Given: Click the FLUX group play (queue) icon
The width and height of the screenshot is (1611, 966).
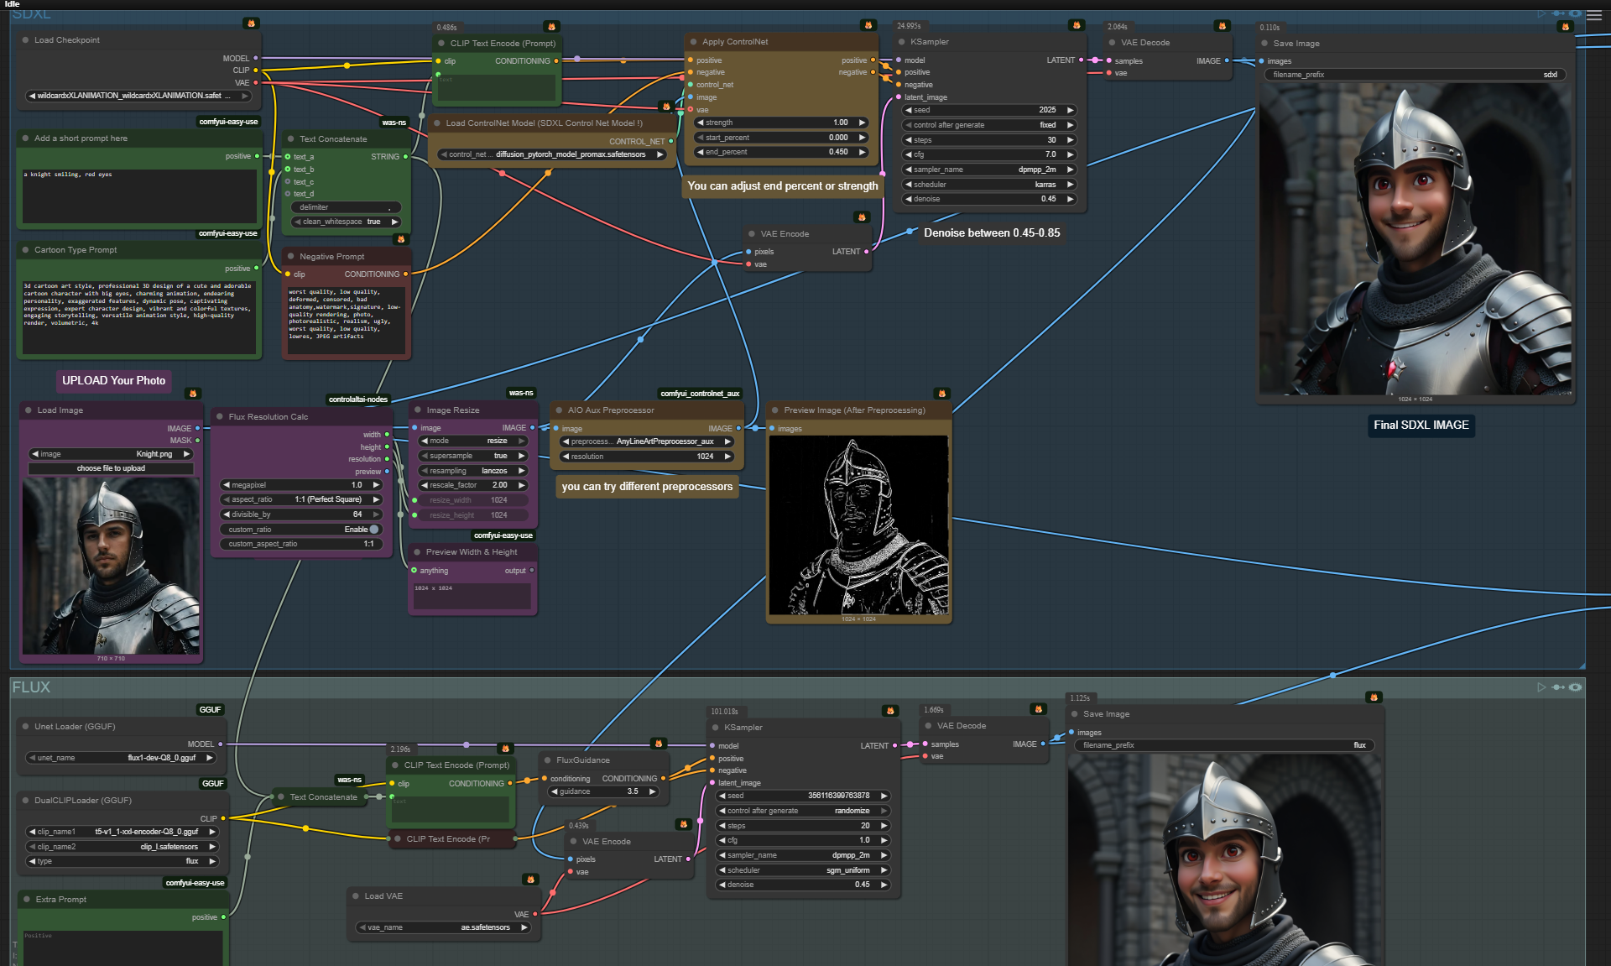Looking at the screenshot, I should click(1541, 687).
